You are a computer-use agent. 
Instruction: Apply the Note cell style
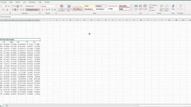pos(90,6)
